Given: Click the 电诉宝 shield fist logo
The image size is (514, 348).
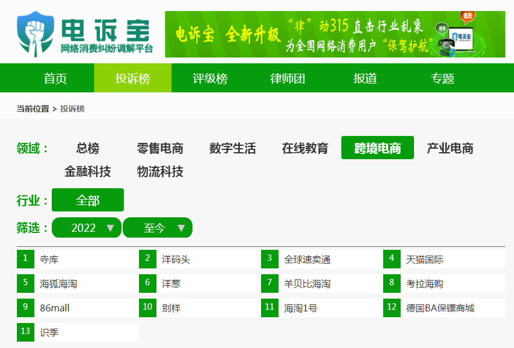Looking at the screenshot, I should tap(35, 34).
